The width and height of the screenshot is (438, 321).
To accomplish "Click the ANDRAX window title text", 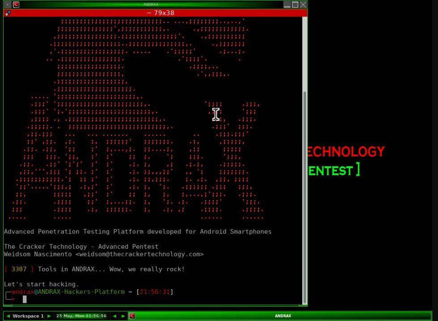I will click(x=151, y=4).
